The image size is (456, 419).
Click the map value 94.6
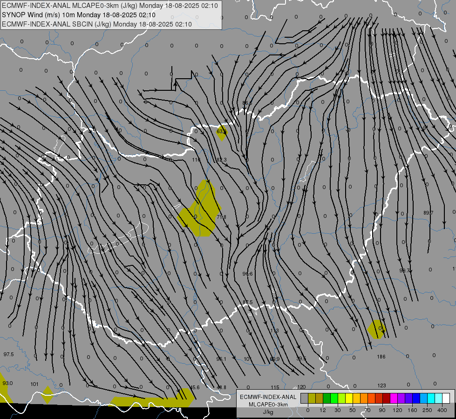(x=247, y=274)
